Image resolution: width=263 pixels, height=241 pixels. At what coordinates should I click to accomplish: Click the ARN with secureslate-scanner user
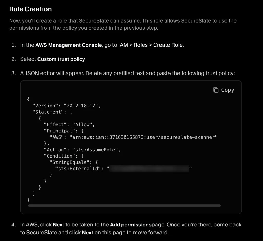[143, 137]
